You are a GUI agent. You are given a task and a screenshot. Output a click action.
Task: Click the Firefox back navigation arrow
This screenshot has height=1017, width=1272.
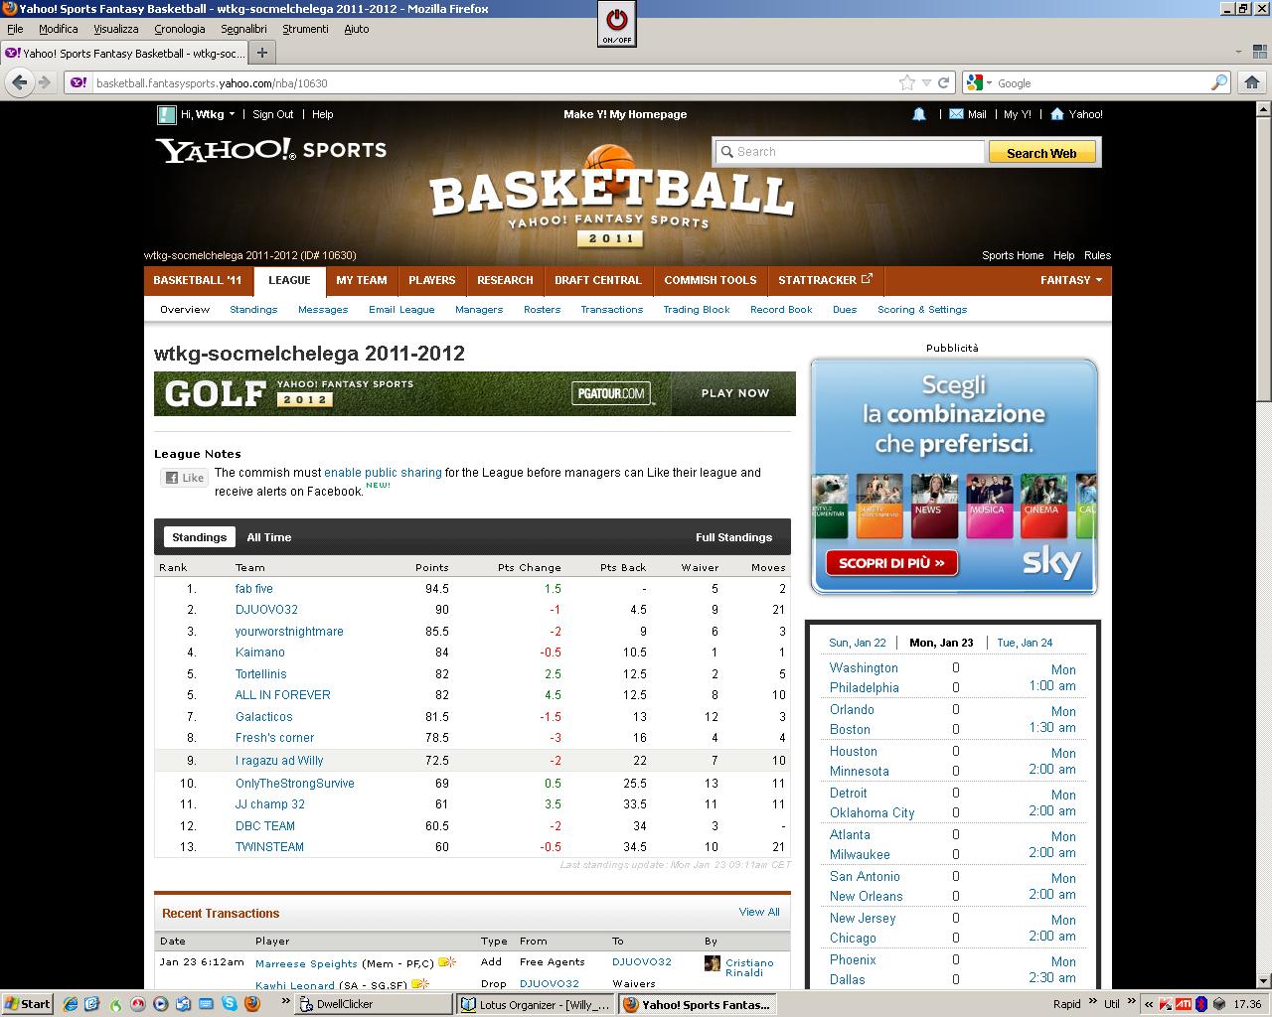pos(19,83)
